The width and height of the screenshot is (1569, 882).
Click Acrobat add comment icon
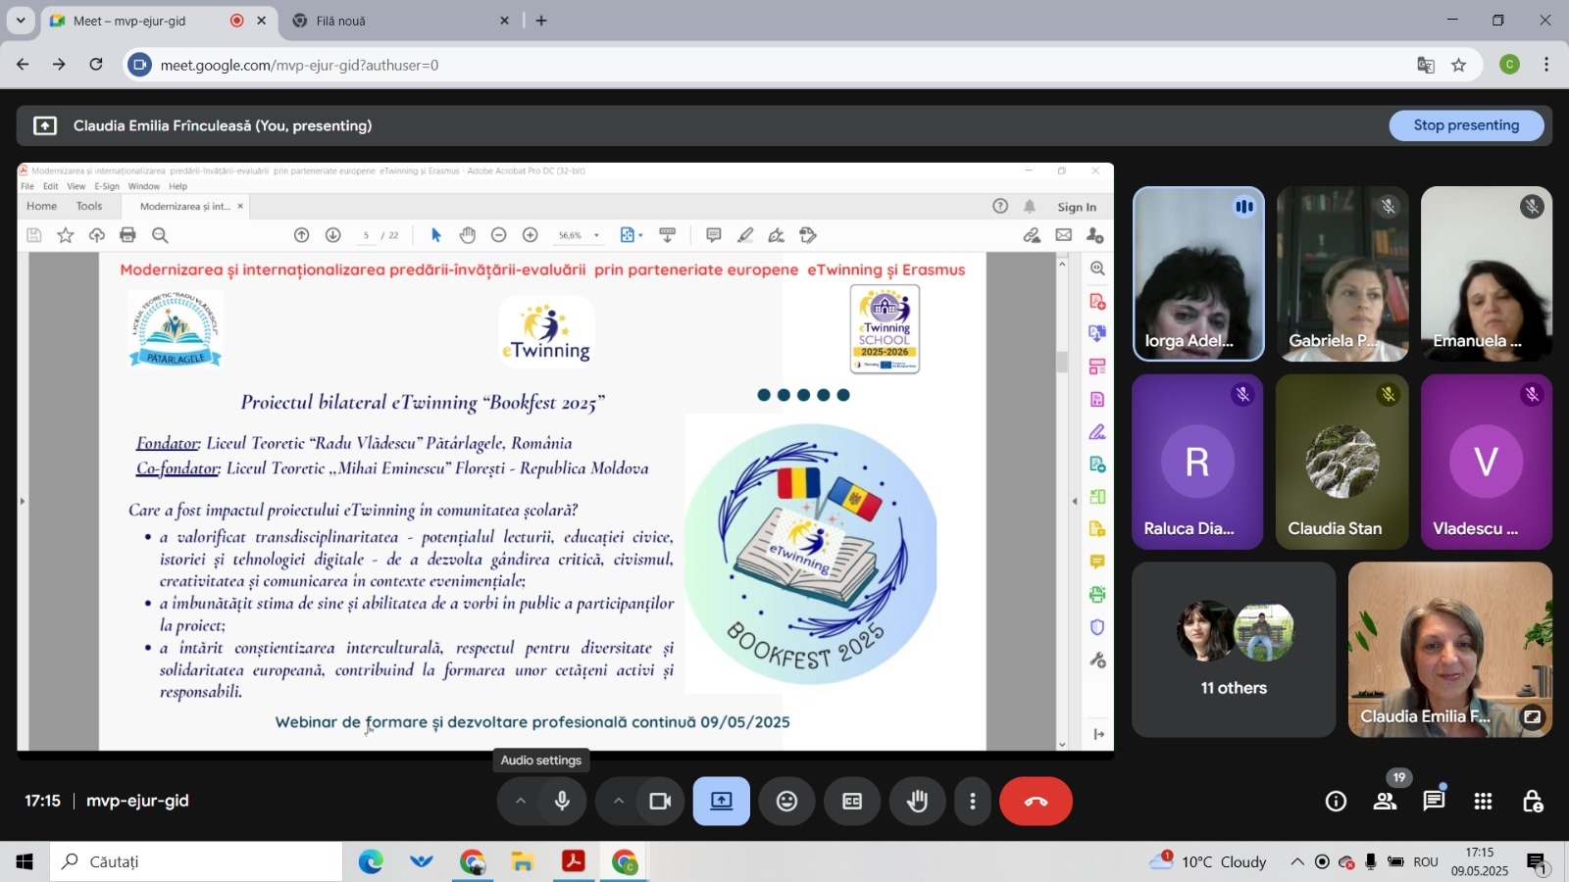click(x=714, y=235)
